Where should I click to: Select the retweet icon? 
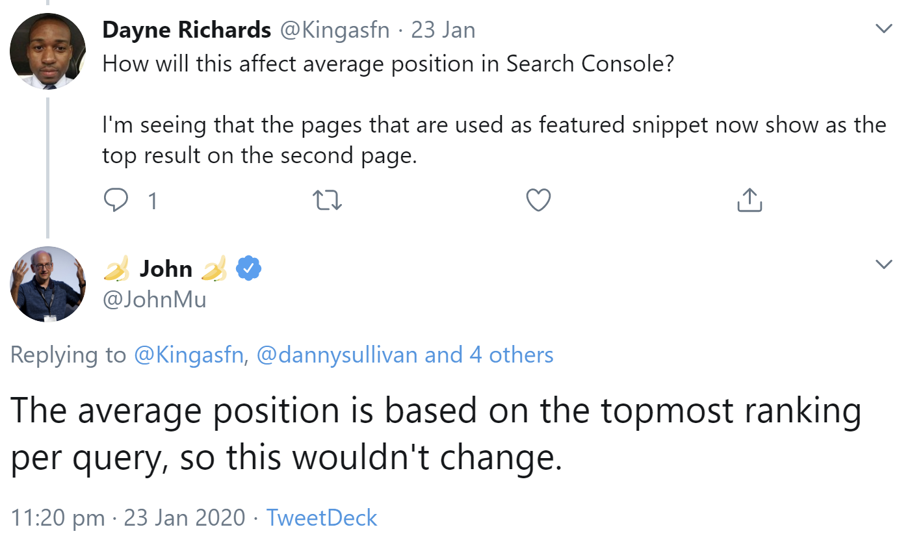(x=327, y=200)
